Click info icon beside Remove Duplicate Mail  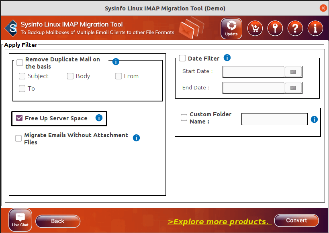116,62
